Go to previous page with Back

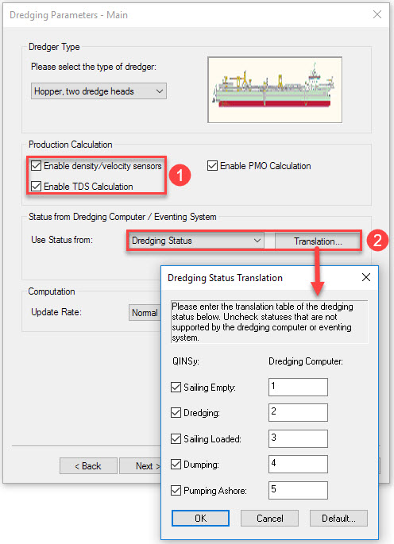coord(88,466)
